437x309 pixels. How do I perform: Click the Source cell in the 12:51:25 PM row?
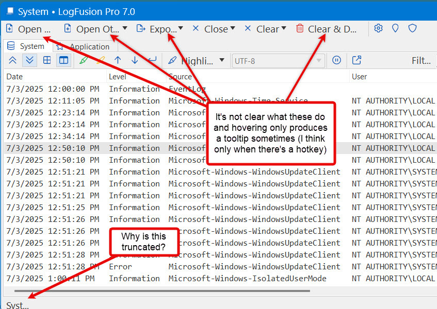pyautogui.click(x=254, y=207)
